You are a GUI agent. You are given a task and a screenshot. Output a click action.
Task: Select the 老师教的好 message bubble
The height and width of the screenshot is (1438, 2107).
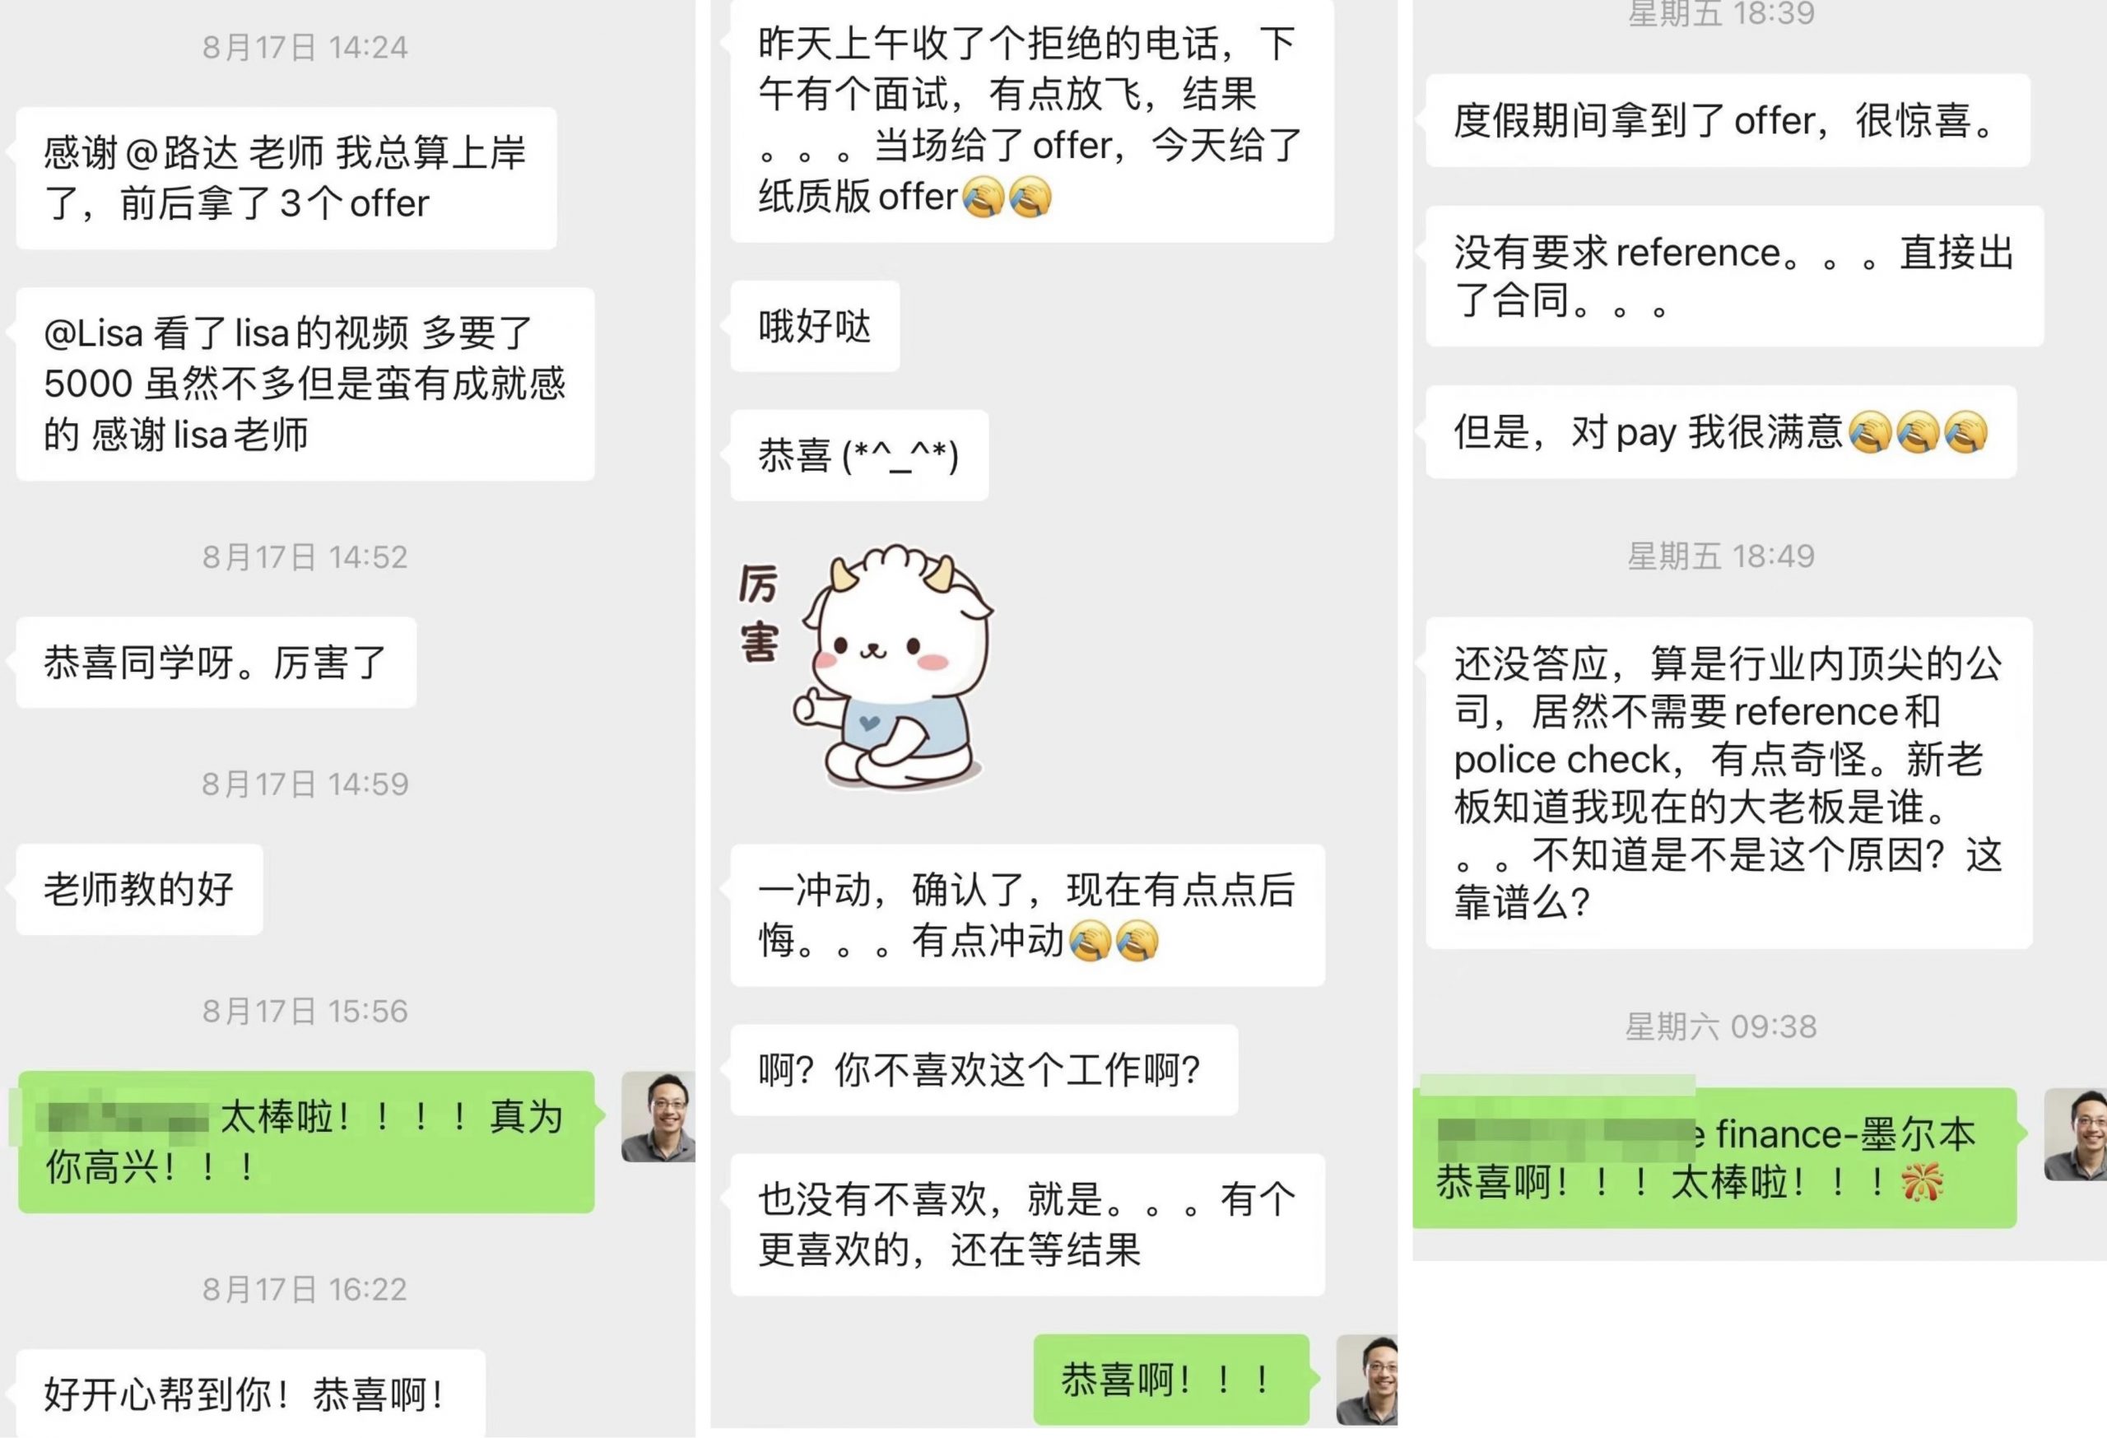click(x=140, y=890)
